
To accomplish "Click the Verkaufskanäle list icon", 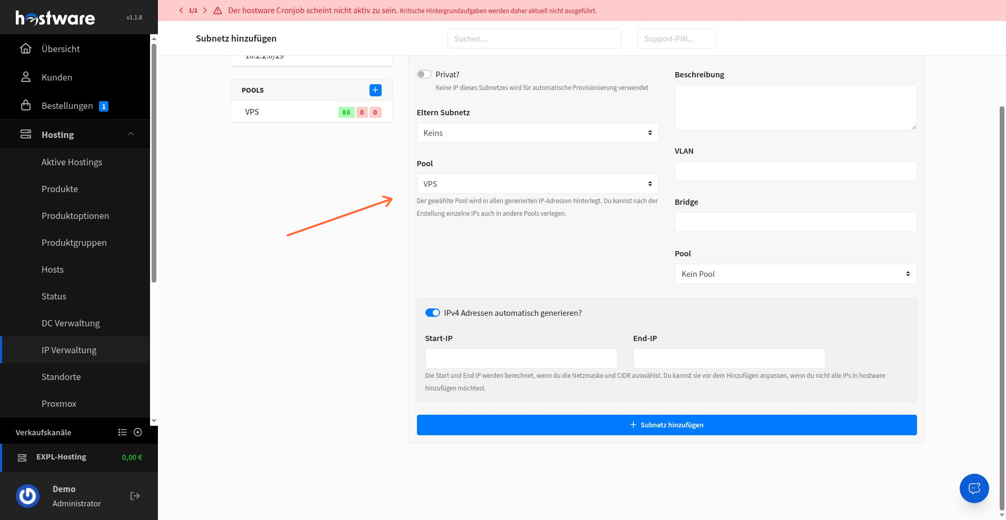I will 122,432.
